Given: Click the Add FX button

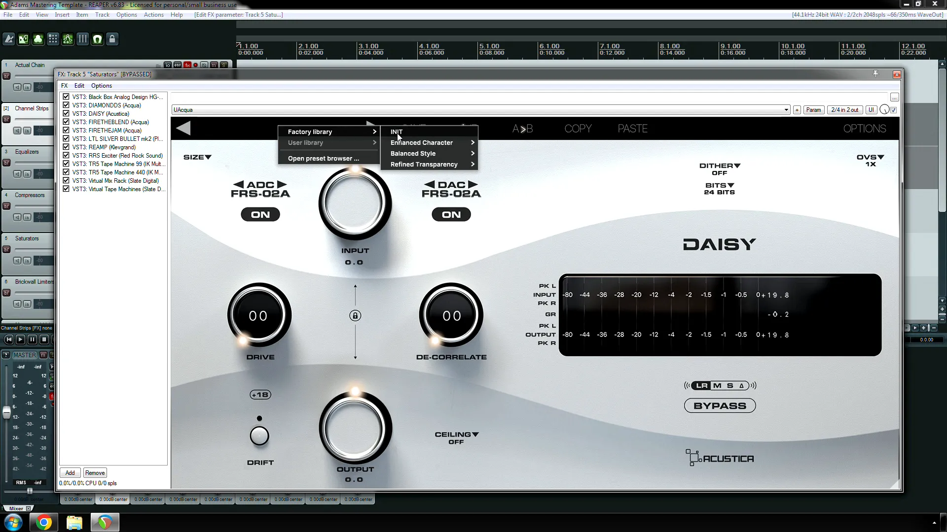Looking at the screenshot, I should click(70, 473).
